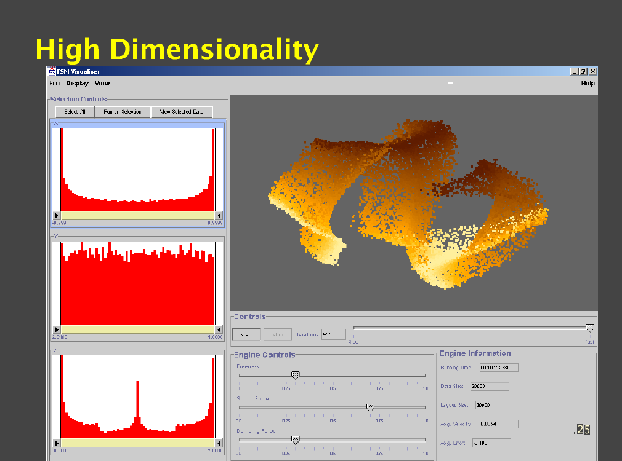Minimize the FSM Visualiser window

(x=573, y=71)
